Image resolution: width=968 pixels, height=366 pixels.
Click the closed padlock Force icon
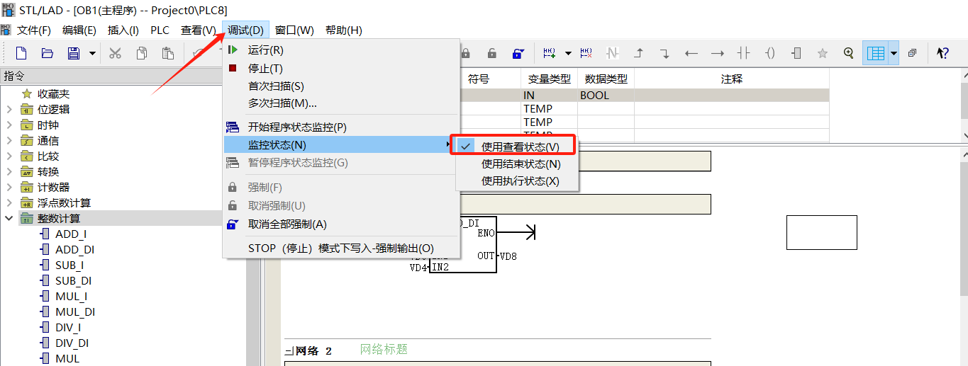click(x=466, y=53)
